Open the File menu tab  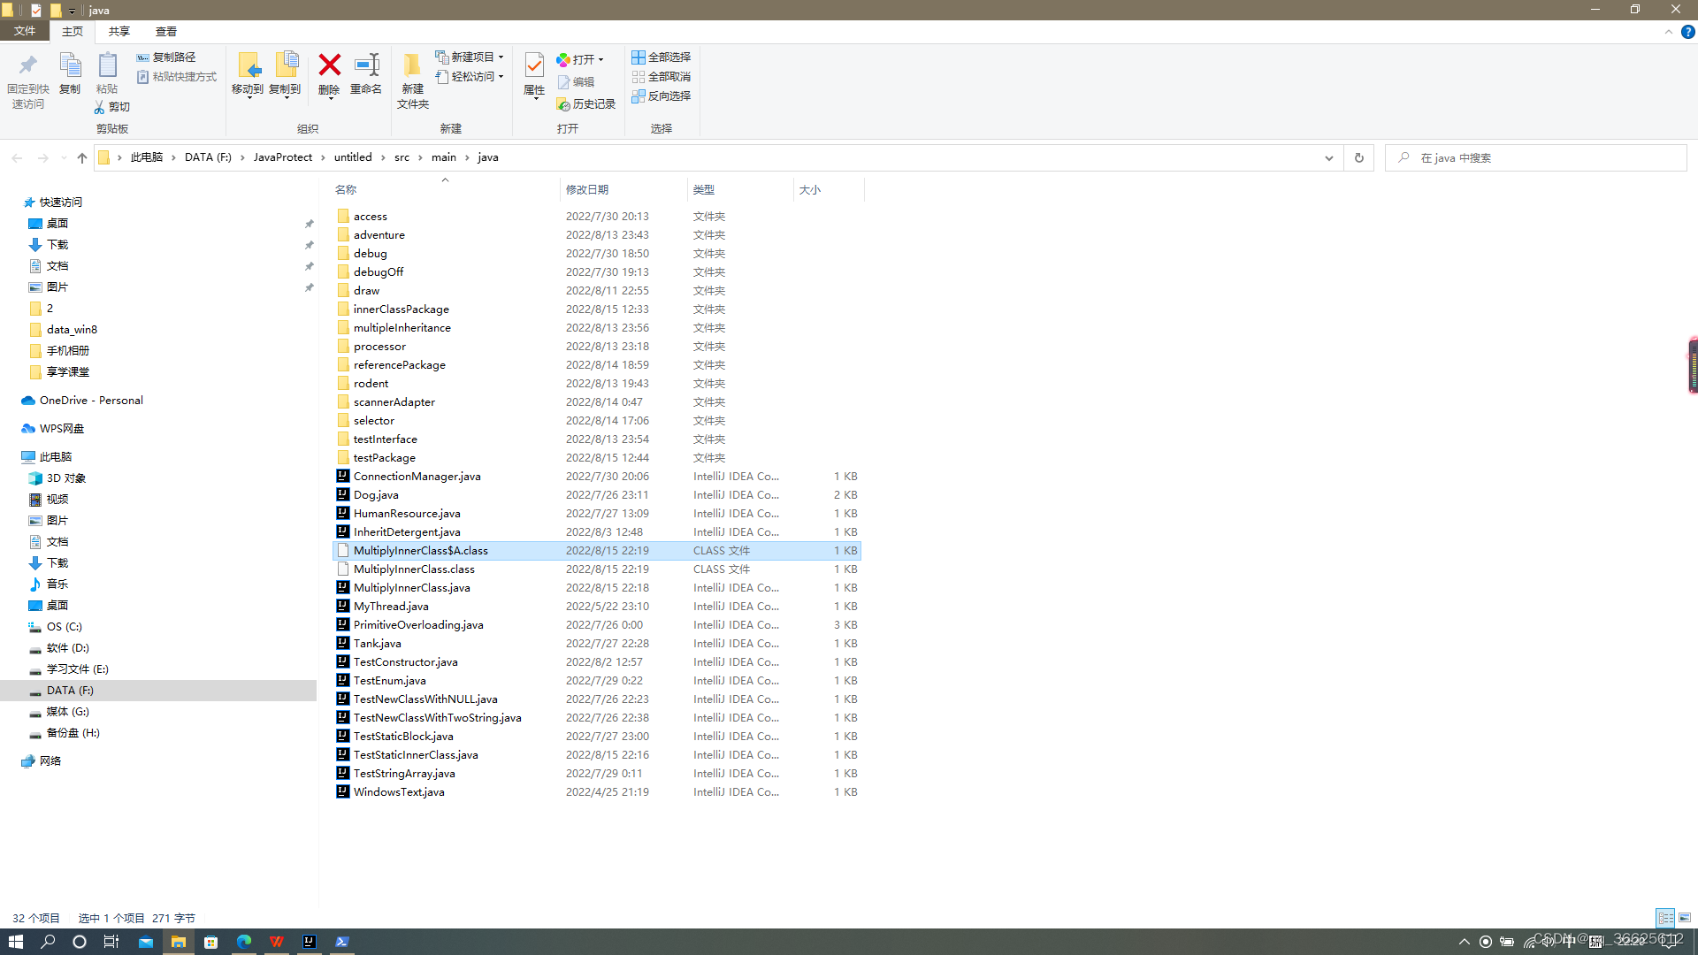pyautogui.click(x=25, y=31)
